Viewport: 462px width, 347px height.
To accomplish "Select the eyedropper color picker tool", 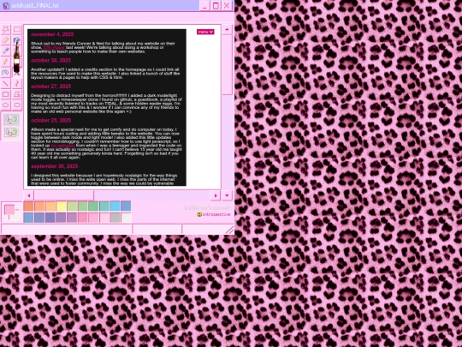I will 6,51.
